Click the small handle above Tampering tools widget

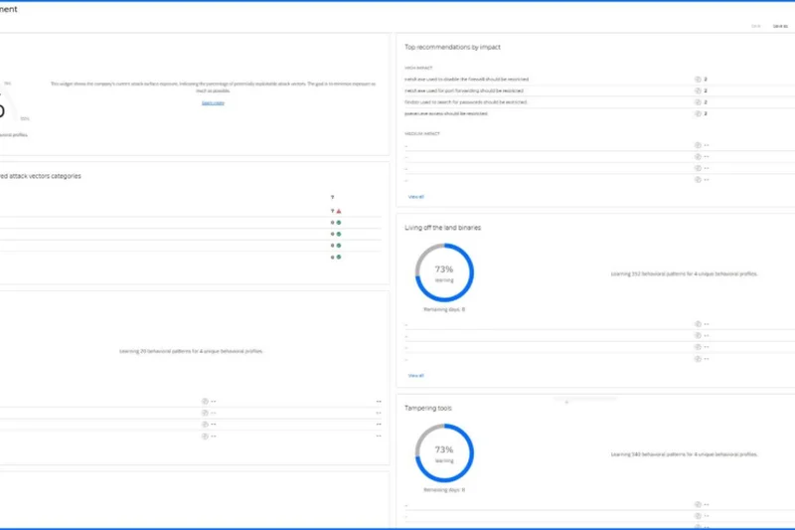(x=566, y=402)
